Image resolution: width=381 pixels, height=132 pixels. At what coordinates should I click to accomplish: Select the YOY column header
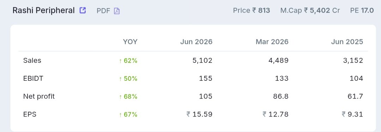pos(130,42)
